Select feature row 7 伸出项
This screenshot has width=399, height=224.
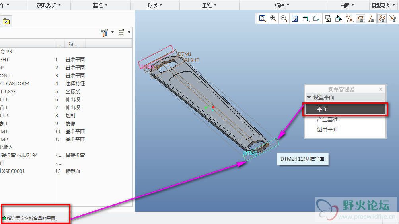65,107
